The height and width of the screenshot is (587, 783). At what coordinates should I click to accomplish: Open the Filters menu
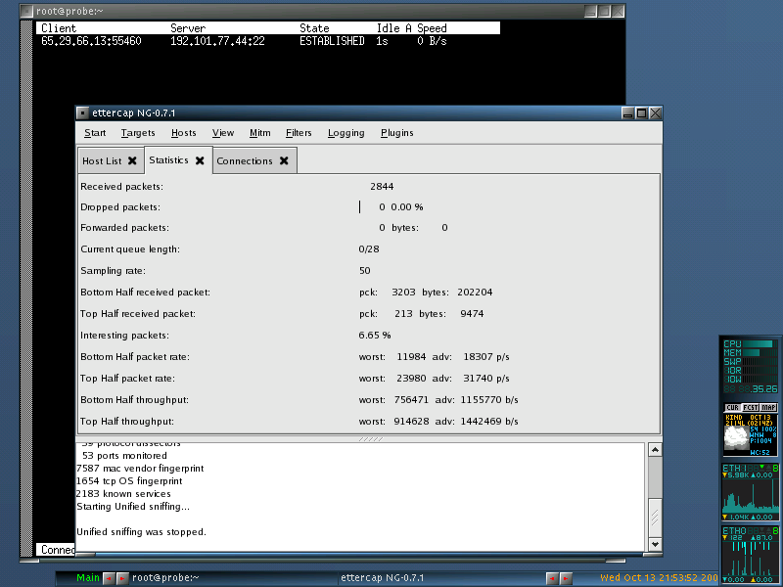click(299, 133)
